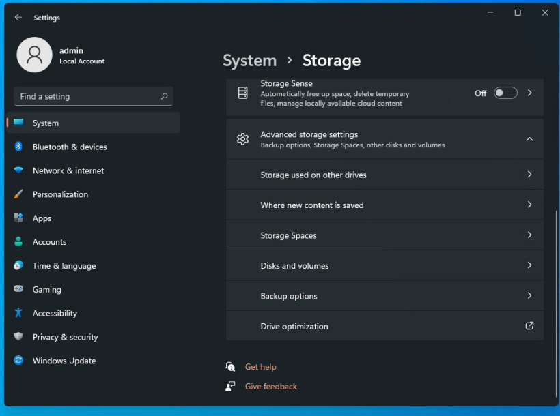The width and height of the screenshot is (560, 416).
Task: Click the Get help link
Action: pyautogui.click(x=260, y=367)
